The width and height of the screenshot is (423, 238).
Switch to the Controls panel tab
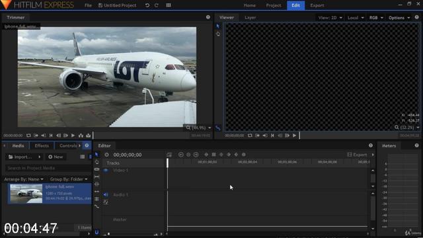click(x=68, y=145)
